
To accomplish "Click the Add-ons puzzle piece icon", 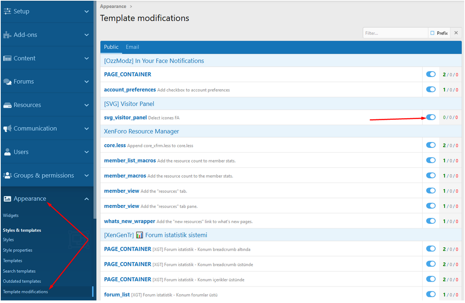I will [x=7, y=35].
